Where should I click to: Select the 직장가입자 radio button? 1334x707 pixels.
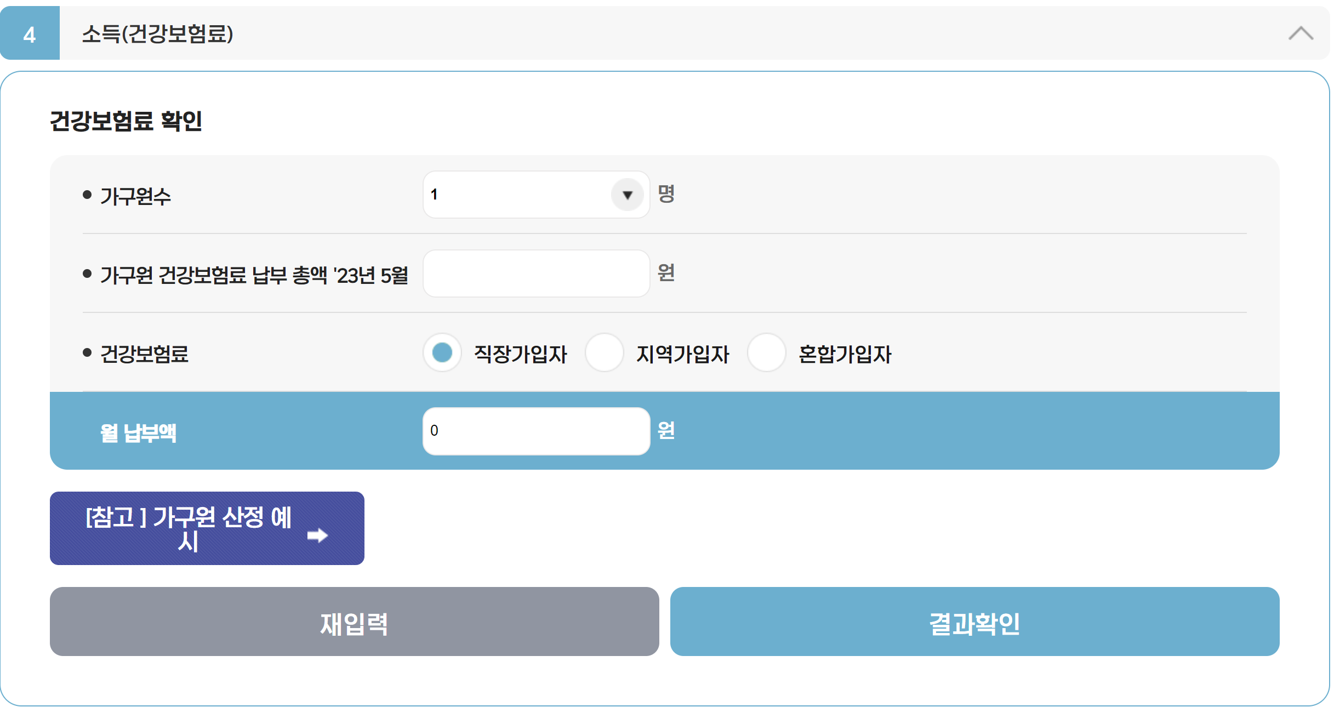(442, 353)
